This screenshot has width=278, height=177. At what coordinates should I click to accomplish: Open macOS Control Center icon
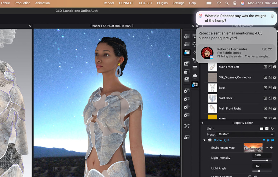pos(235,3)
